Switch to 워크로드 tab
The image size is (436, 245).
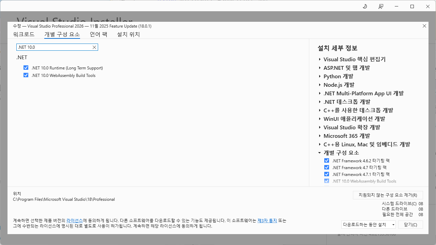[x=24, y=34]
